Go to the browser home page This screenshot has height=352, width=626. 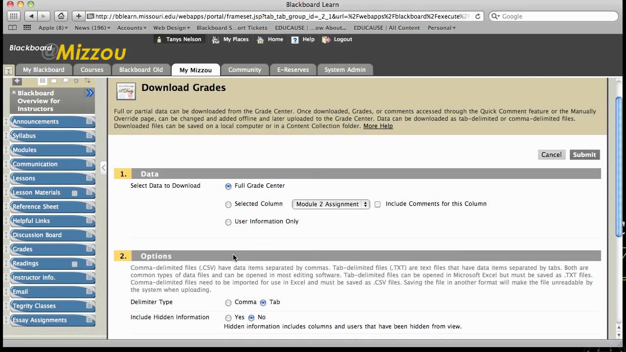click(61, 16)
